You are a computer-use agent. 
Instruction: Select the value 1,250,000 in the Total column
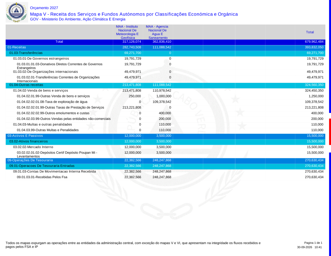point(316,96)
